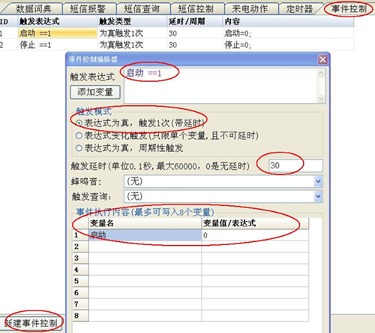This screenshot has height=333, width=375.
Task: Click scroll-down arrow of the expression box
Action: pyautogui.click(x=321, y=99)
